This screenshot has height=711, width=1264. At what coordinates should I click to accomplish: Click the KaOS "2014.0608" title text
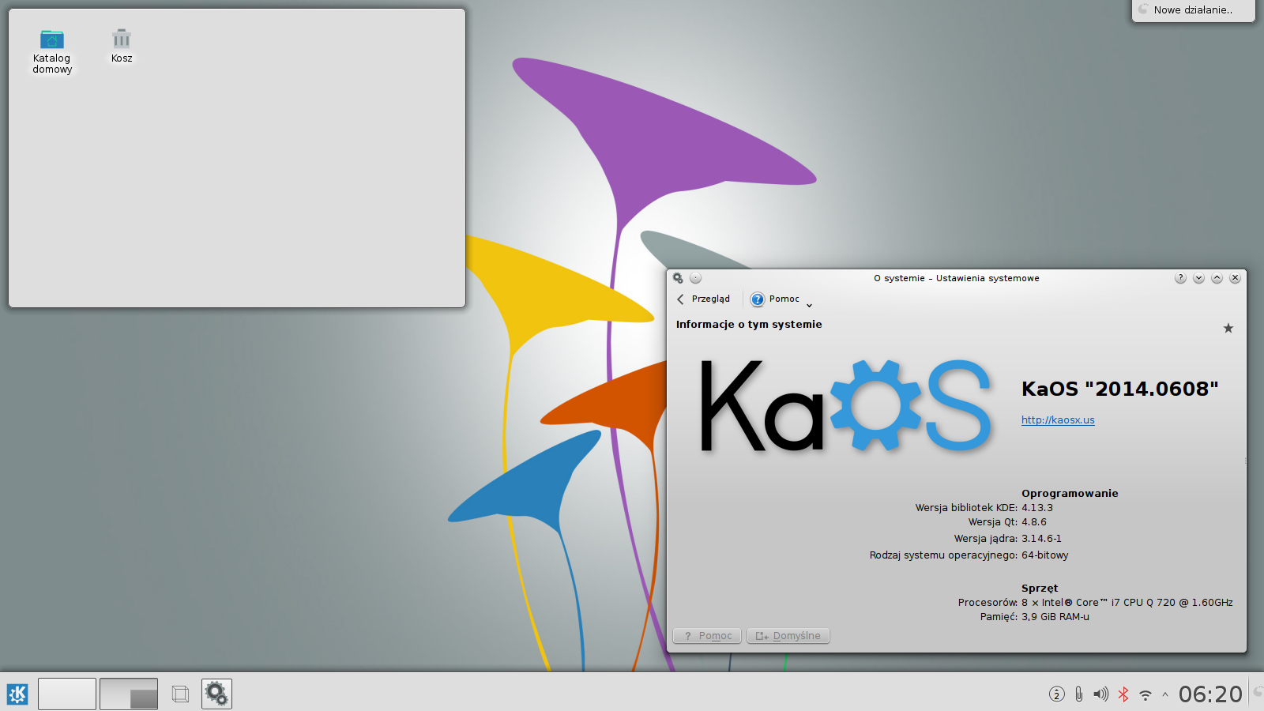pos(1119,389)
